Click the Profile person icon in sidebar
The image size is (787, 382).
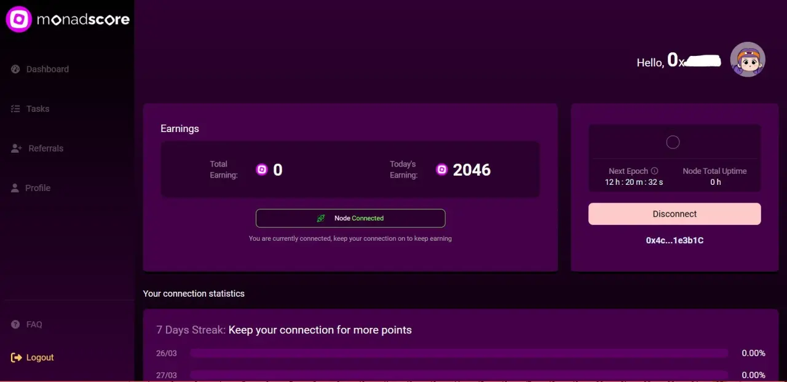[x=15, y=188]
